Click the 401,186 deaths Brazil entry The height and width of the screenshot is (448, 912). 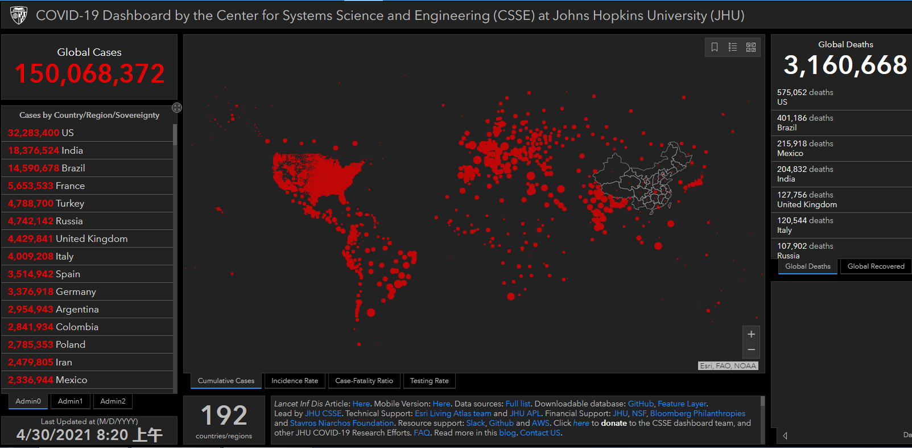842,123
